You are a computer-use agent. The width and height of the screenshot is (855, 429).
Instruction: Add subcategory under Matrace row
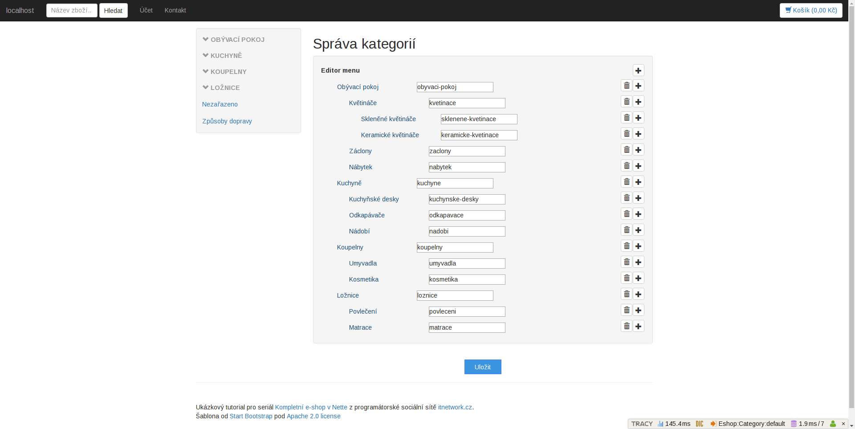click(639, 326)
